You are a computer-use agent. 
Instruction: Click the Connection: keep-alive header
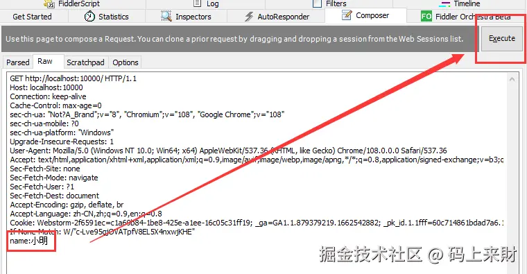[x=48, y=96]
